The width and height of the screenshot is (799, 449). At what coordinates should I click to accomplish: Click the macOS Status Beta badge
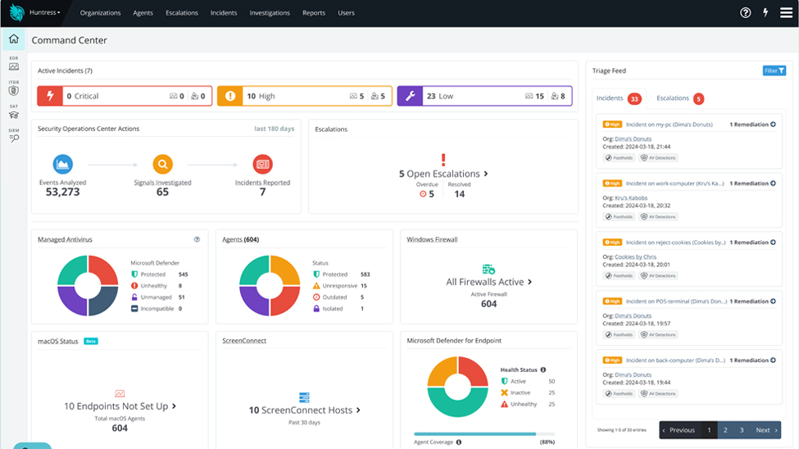click(x=91, y=342)
